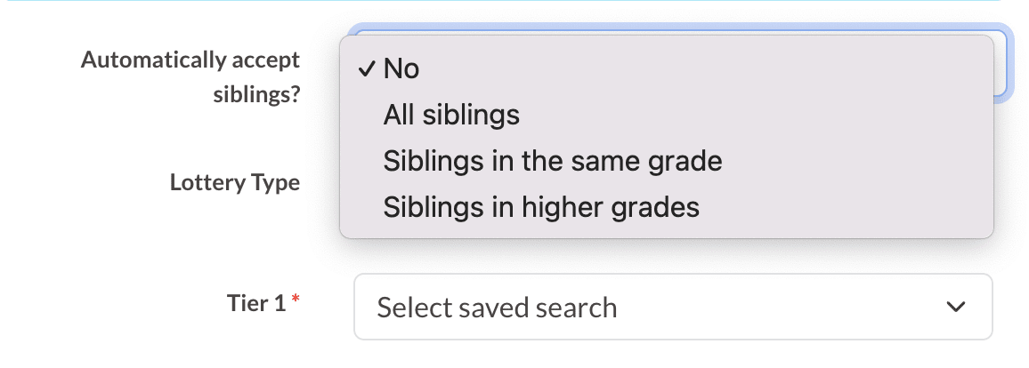
Task: Select the 'No' sibling acceptance option
Action: (x=401, y=69)
